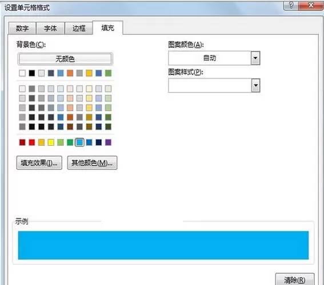Pick white swatch in theme color row
Viewport: 324px width, 285px height.
[22, 73]
